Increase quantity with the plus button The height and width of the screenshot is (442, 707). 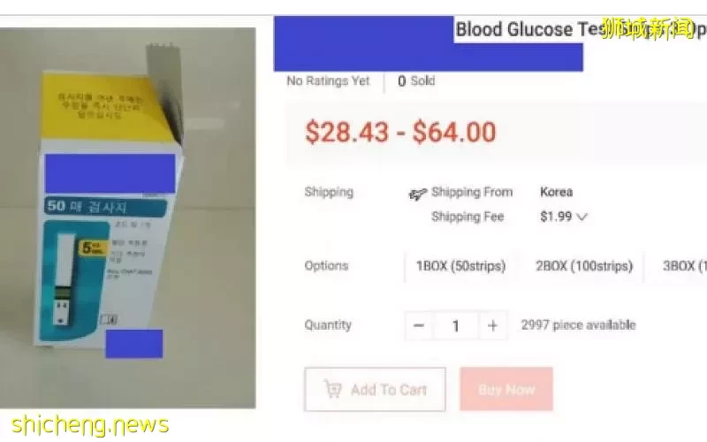tap(493, 325)
